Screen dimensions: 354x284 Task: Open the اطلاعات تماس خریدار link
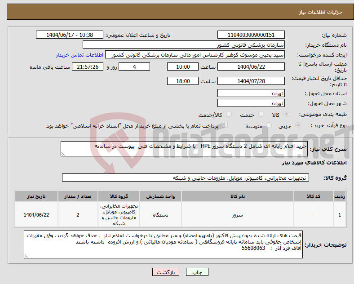click(x=80, y=55)
